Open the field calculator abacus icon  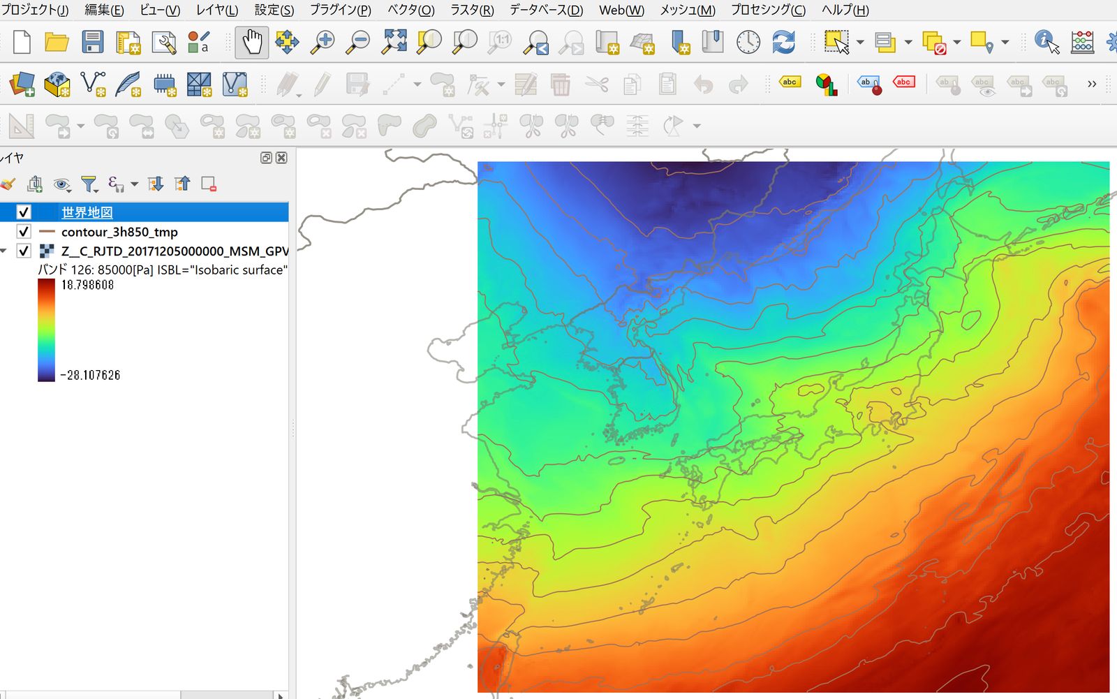[1082, 42]
